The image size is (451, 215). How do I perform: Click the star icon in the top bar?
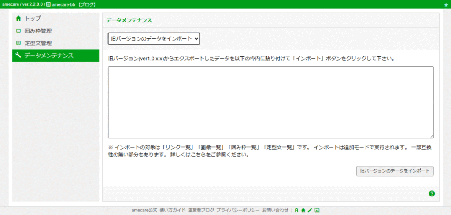[446, 5]
